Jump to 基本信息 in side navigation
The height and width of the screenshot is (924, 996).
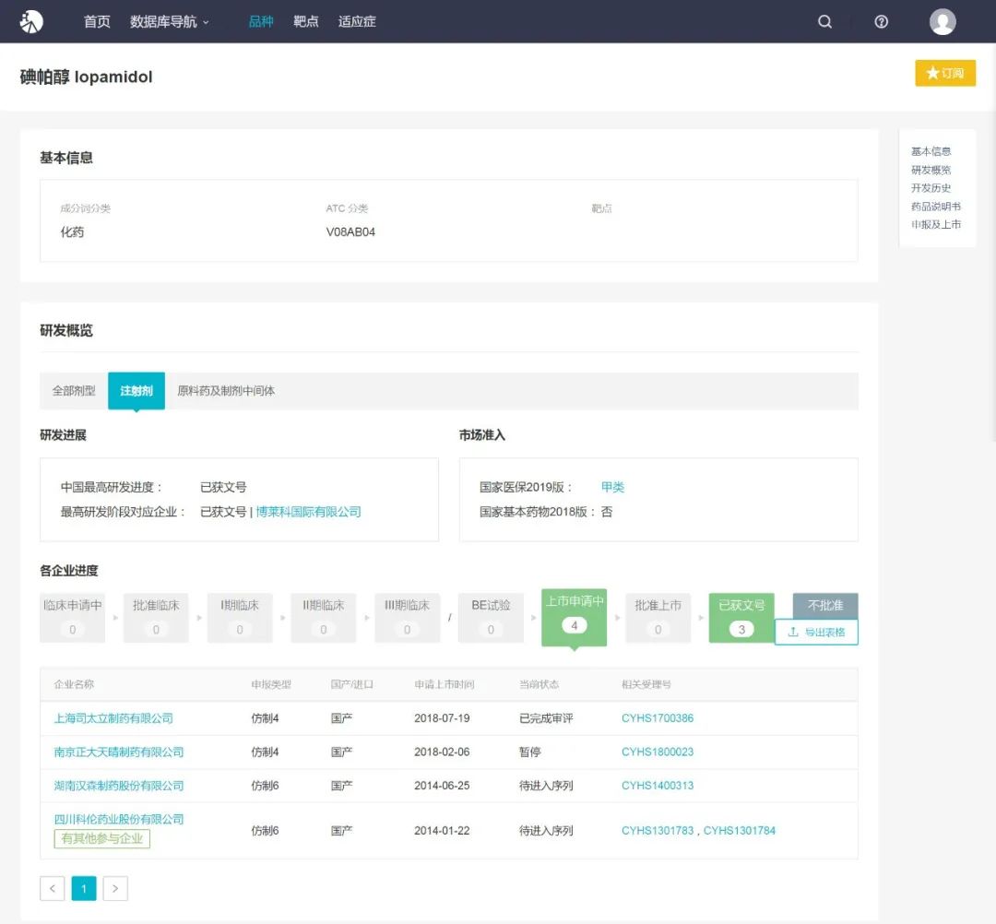(931, 151)
